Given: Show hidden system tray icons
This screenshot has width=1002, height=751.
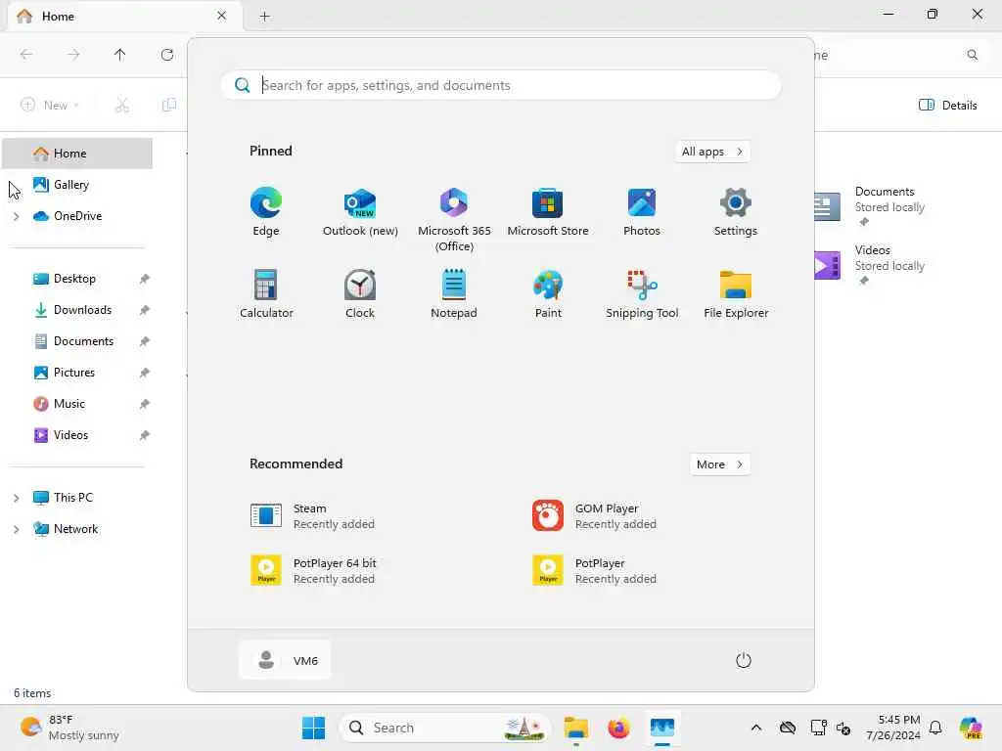Looking at the screenshot, I should coord(756,728).
